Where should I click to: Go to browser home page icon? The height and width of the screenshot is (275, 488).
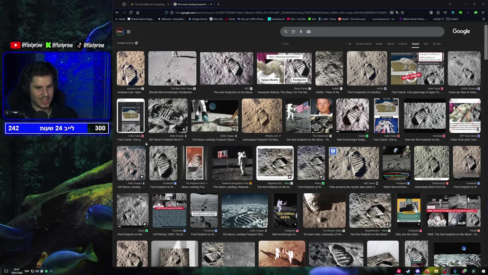pyautogui.click(x=138, y=12)
